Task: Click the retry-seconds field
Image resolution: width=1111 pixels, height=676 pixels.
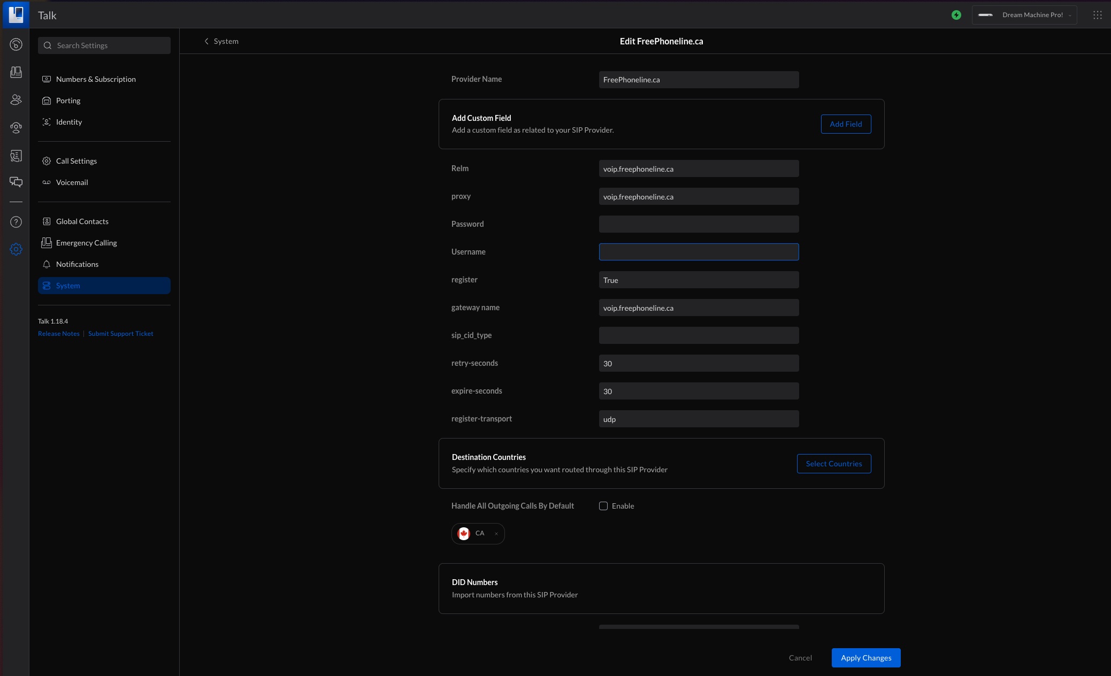Action: (699, 363)
